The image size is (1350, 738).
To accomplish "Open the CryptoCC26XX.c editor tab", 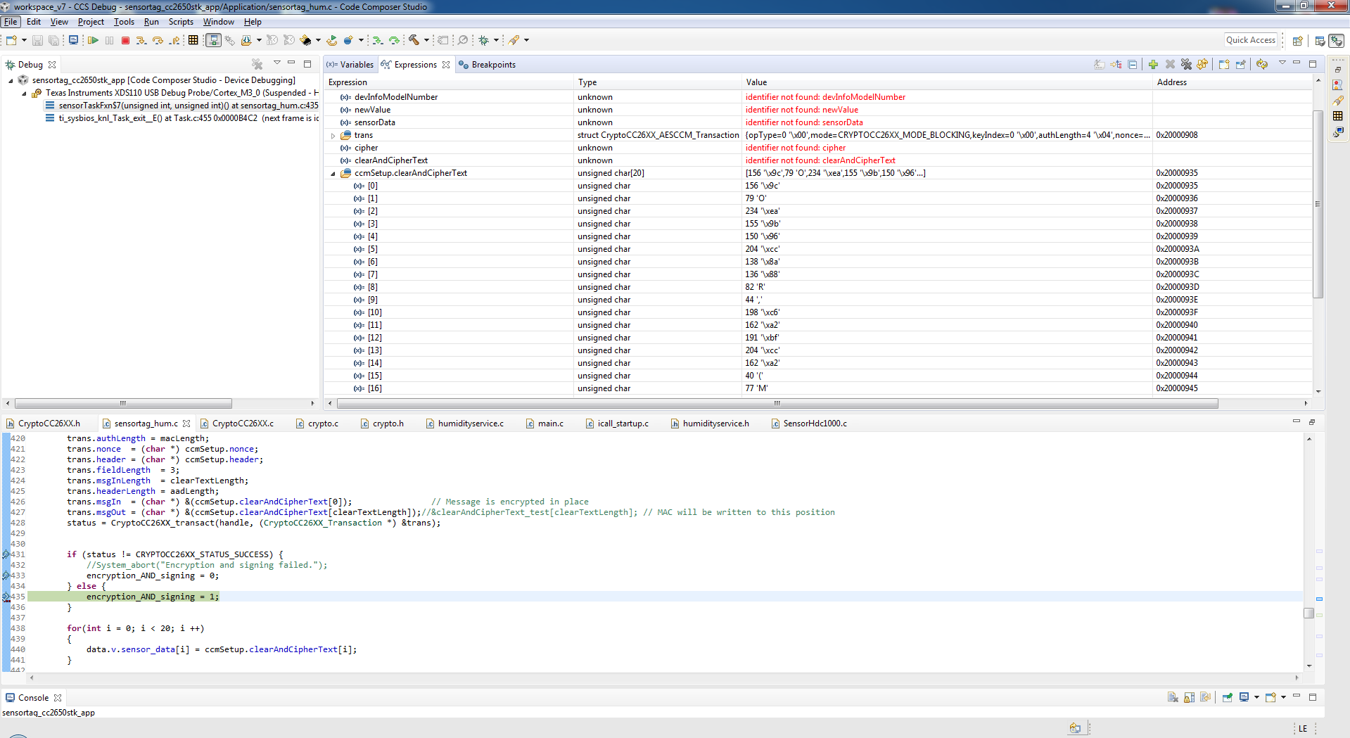I will (x=243, y=424).
